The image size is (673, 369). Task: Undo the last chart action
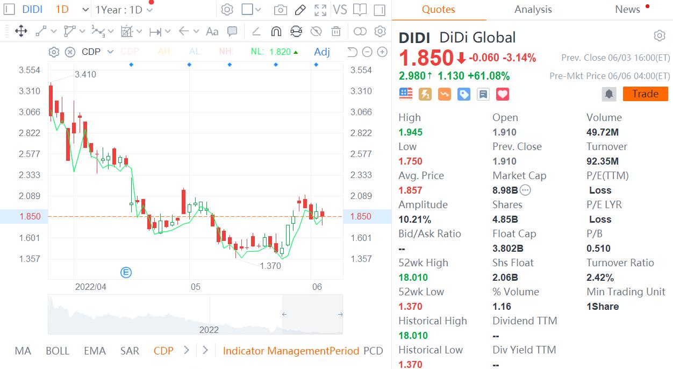[352, 52]
